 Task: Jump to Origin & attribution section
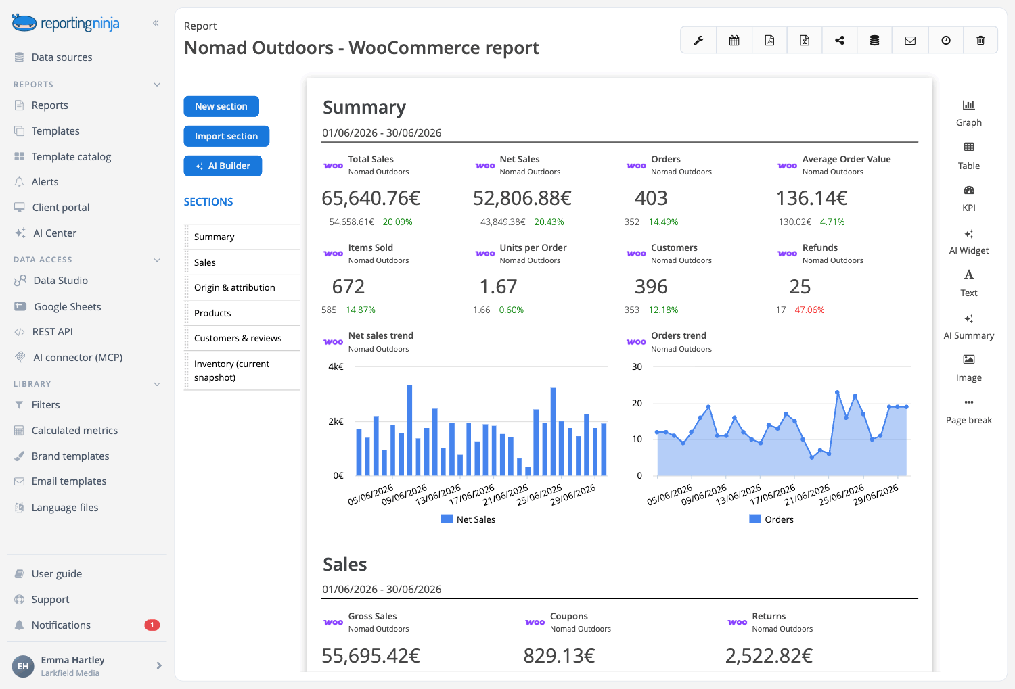coord(242,287)
